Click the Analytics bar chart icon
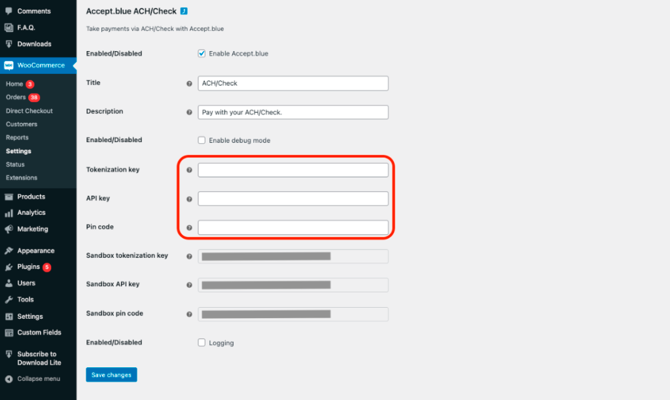This screenshot has height=400, width=670. click(9, 213)
